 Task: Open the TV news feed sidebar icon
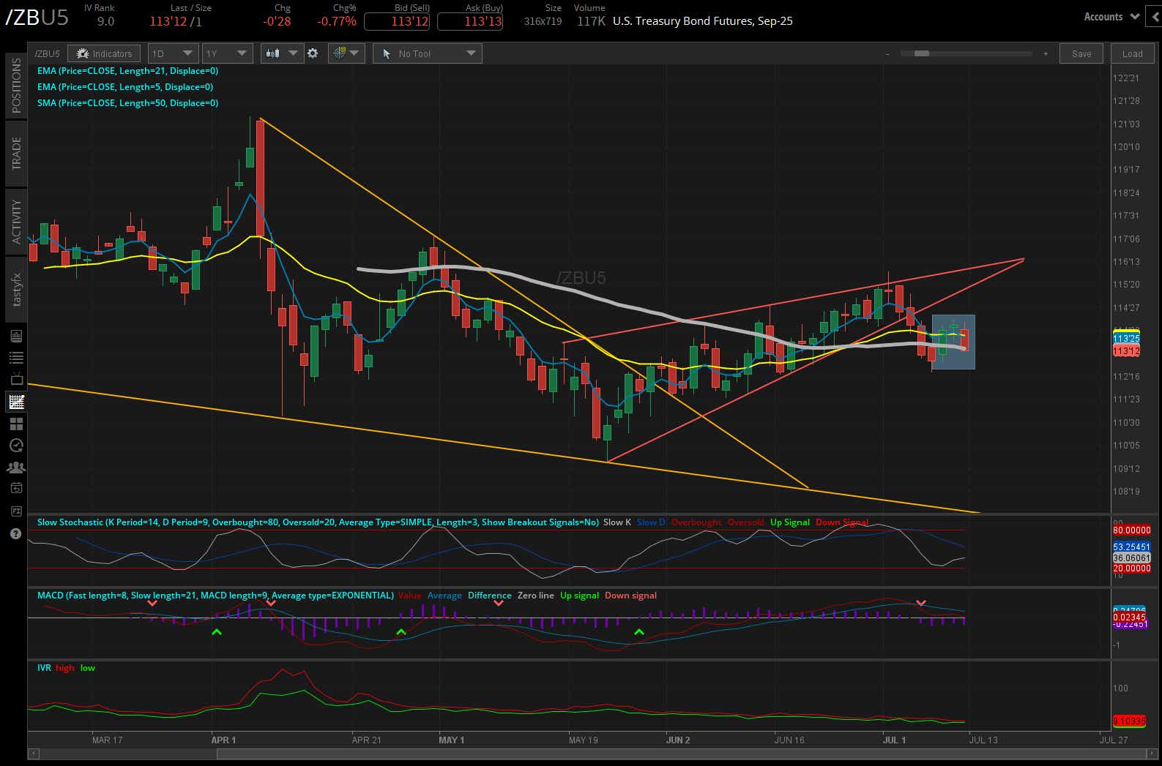[16, 379]
